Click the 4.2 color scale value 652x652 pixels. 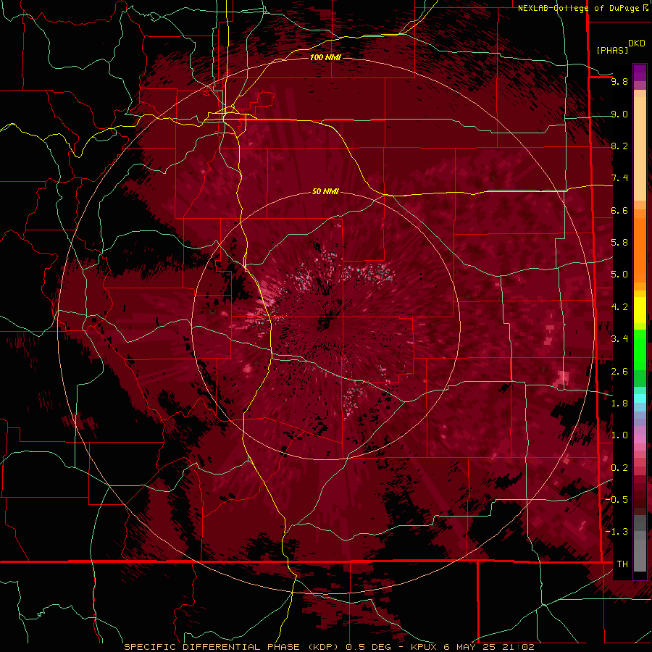619,307
